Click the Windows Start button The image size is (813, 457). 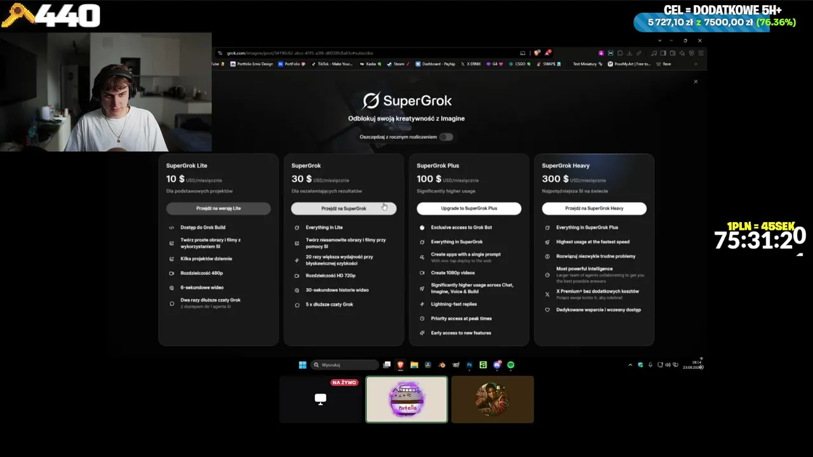[x=302, y=365]
